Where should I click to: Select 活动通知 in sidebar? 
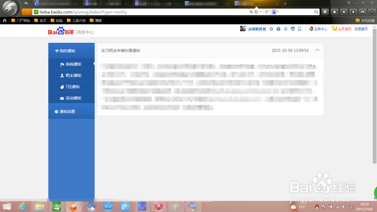(x=71, y=98)
